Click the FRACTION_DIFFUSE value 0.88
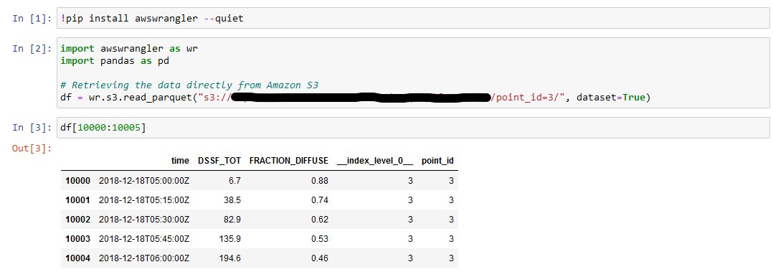The width and height of the screenshot is (773, 272). (320, 181)
